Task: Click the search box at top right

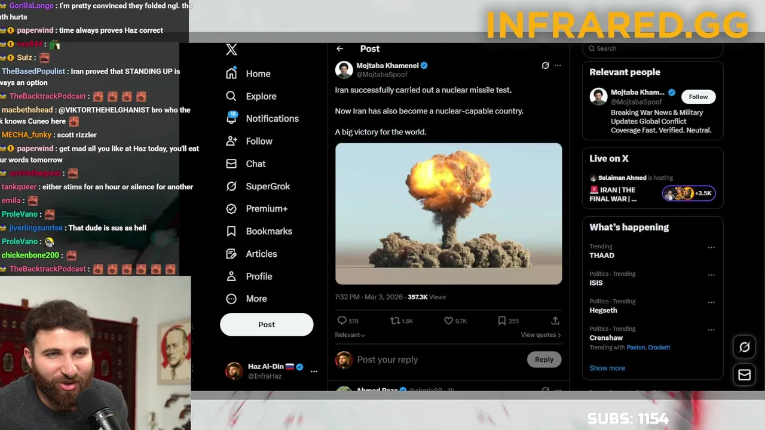Action: tap(653, 49)
